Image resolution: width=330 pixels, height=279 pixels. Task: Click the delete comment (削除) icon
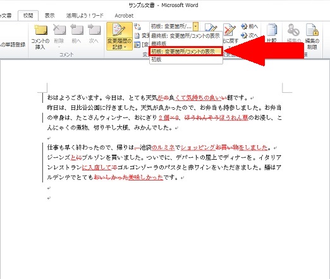(x=59, y=33)
